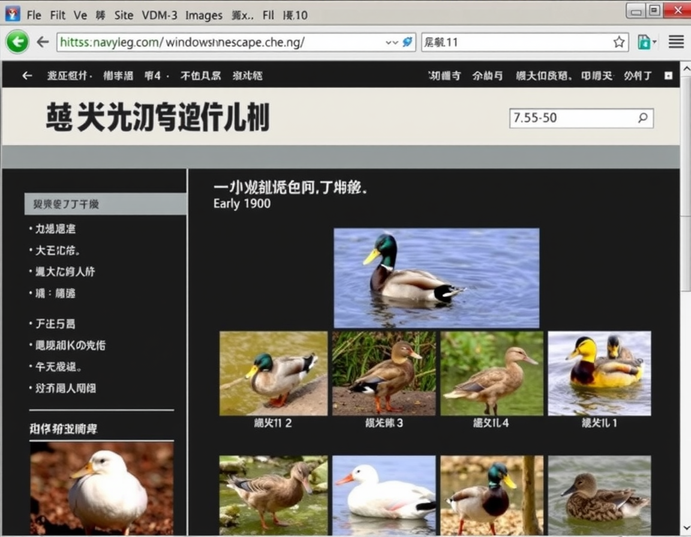Click the 'Early 1900' text
Screen dimensions: 691x537
pyautogui.click(x=242, y=203)
